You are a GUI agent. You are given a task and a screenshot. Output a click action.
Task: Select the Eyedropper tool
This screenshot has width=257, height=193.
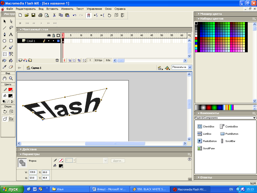coord(5,67)
